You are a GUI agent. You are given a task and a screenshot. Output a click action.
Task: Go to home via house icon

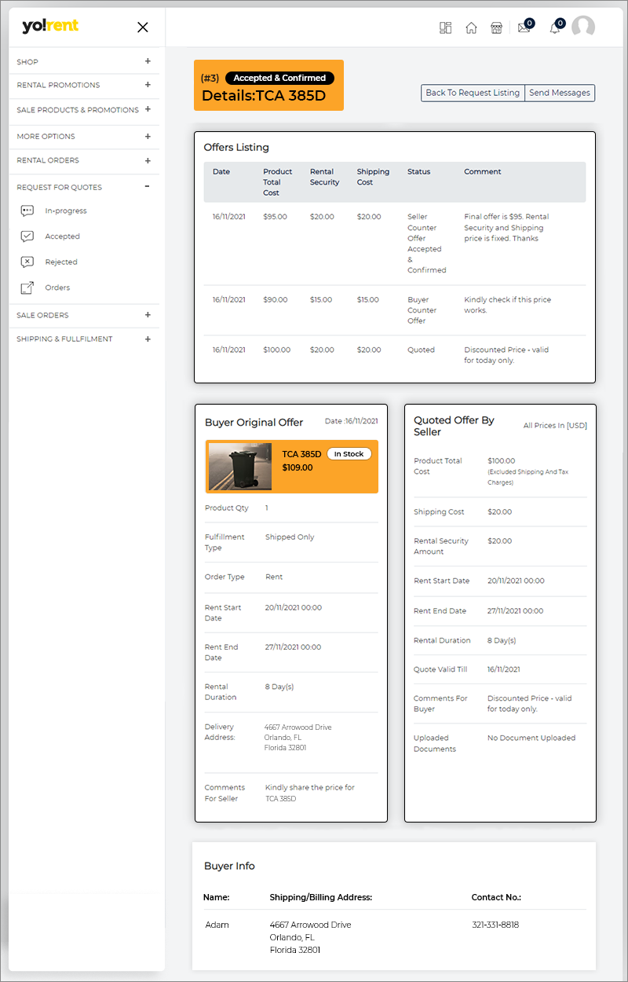pos(471,27)
